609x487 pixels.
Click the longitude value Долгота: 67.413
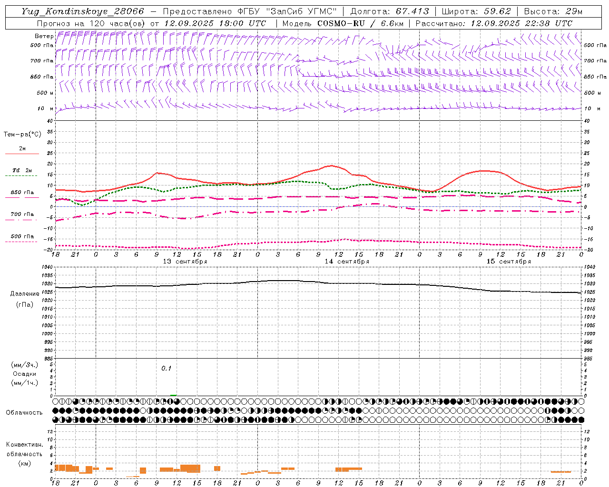390,11
